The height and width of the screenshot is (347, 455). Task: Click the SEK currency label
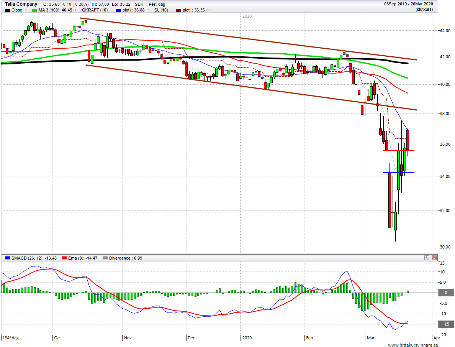tap(139, 4)
